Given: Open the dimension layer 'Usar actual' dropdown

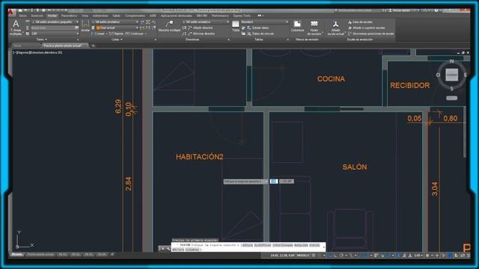Looking at the screenshot, I should (118, 28).
